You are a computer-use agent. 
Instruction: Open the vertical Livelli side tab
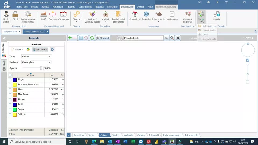pyautogui.click(x=4, y=66)
